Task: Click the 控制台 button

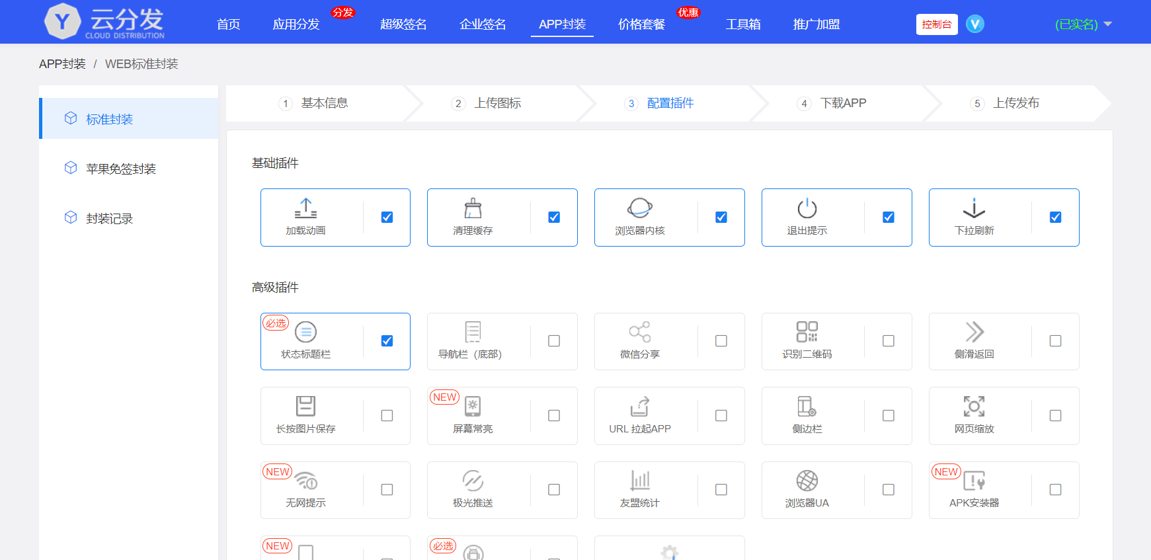Action: 936,24
